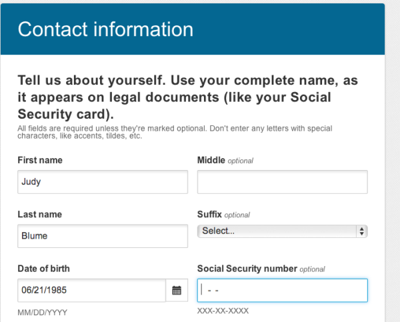Open the date of birth calendar picker
This screenshot has width=400, height=322.
(177, 291)
